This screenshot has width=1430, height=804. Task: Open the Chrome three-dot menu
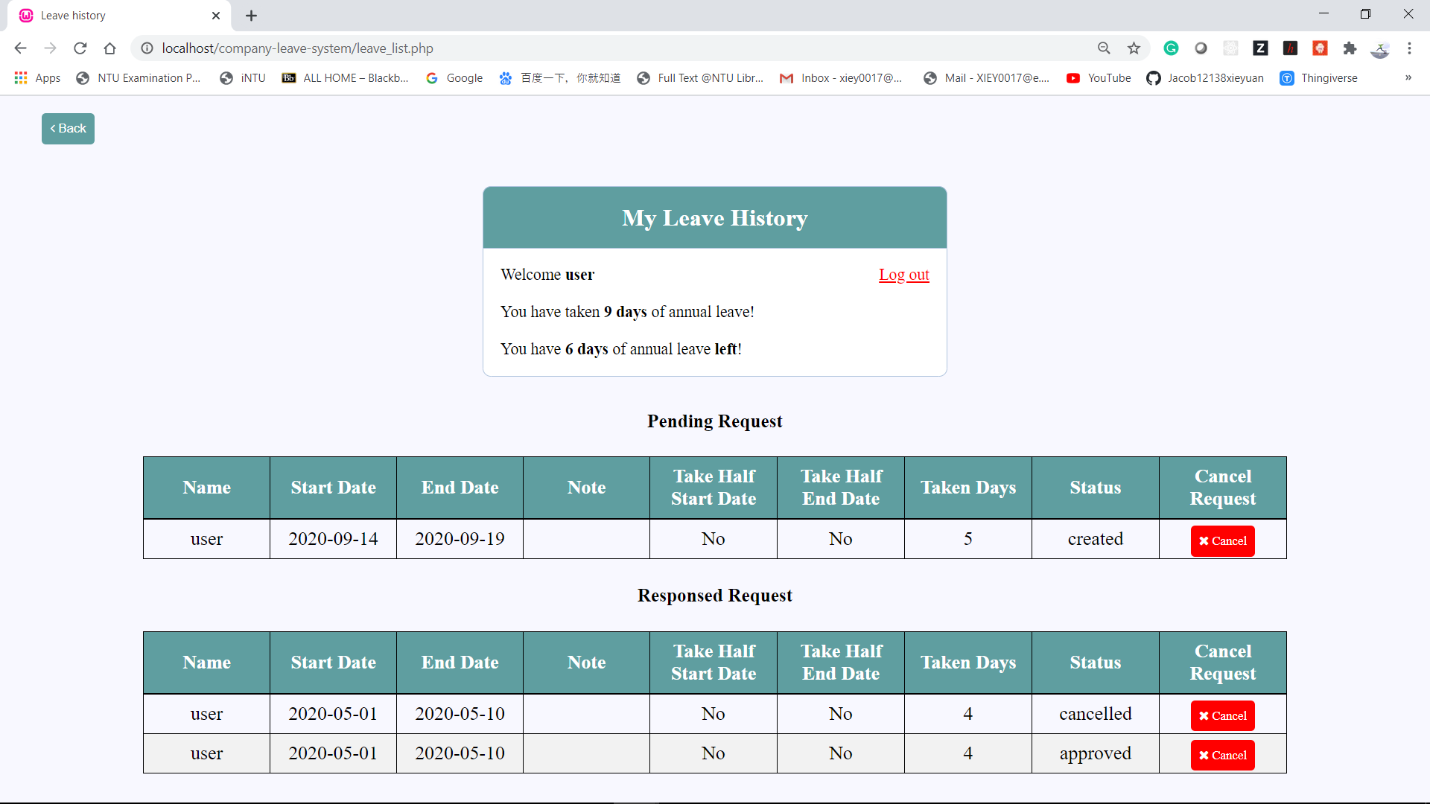coord(1409,48)
